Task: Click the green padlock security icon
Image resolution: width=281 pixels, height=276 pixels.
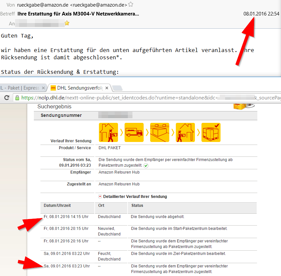Action: pos(17,98)
